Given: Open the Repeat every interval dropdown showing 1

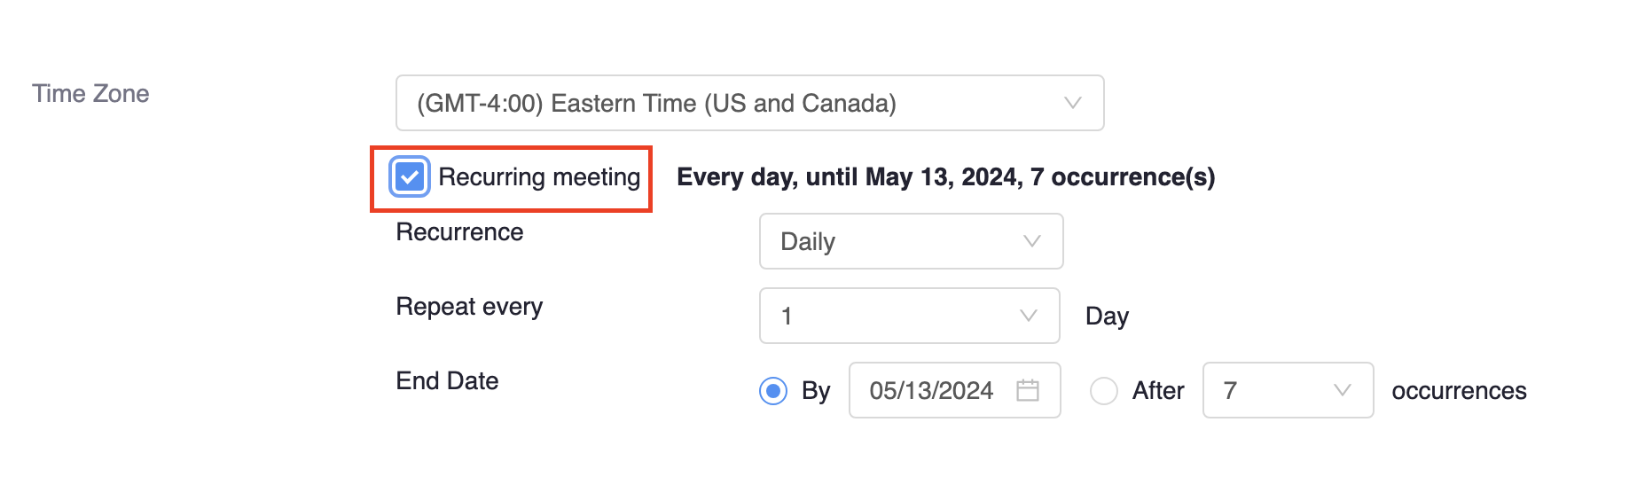Looking at the screenshot, I should pos(908,316).
